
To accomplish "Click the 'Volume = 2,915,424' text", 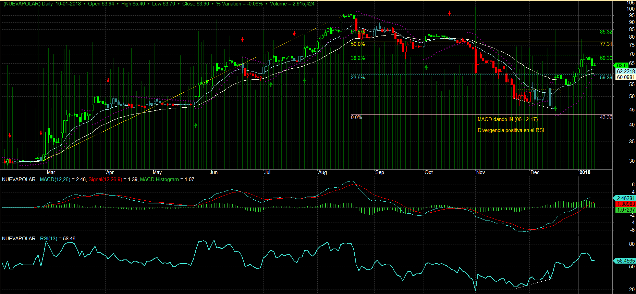I will coord(292,4).
